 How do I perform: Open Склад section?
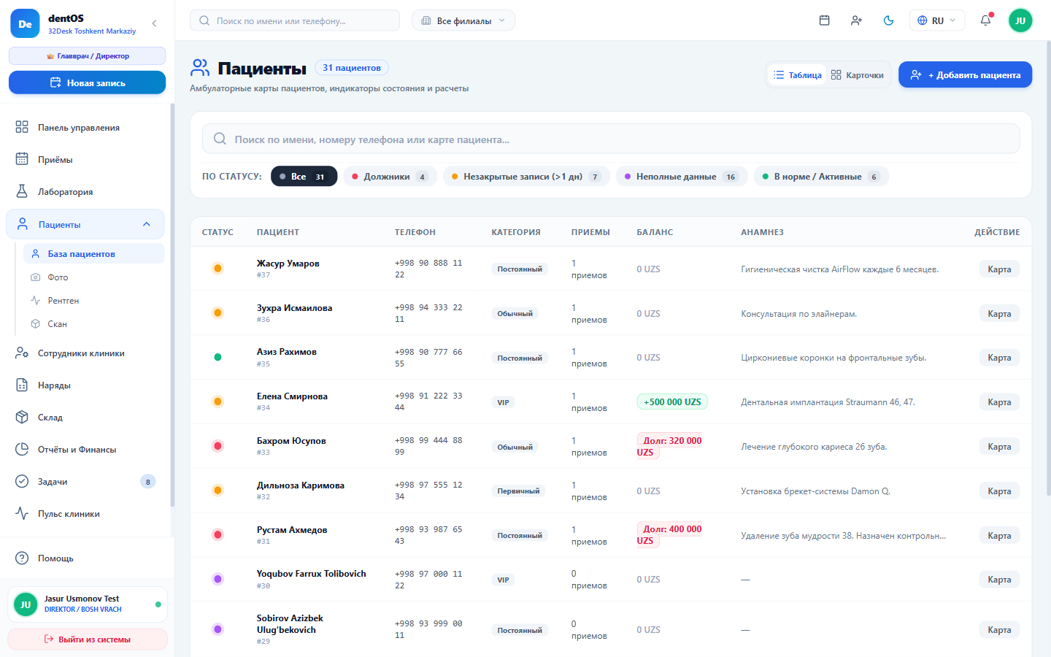(x=86, y=418)
